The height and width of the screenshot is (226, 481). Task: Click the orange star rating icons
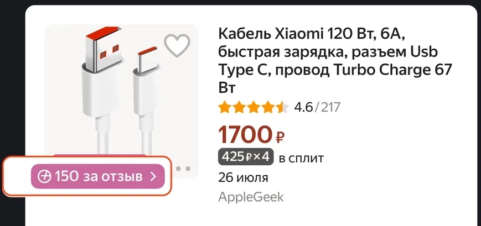[254, 108]
